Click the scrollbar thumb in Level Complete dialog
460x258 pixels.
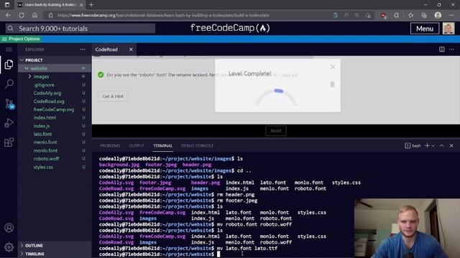coord(332,85)
